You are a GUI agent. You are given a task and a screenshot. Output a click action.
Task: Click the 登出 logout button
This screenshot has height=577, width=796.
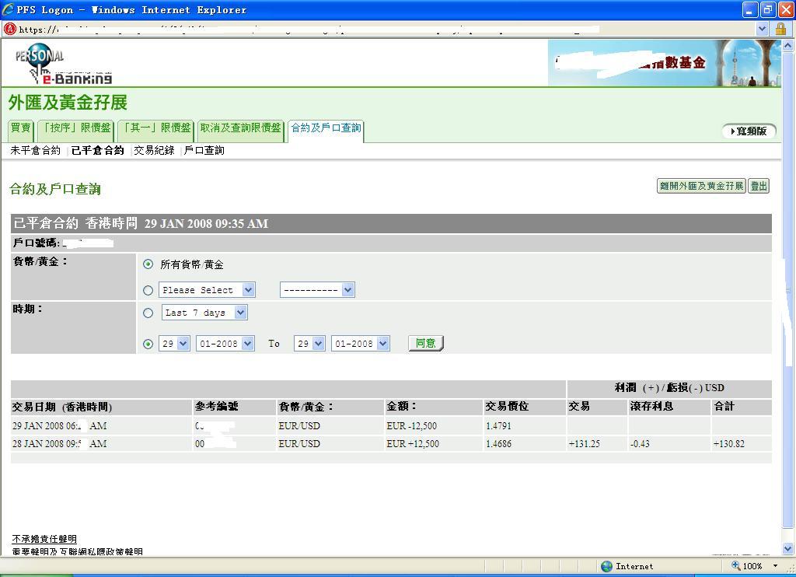pos(759,186)
